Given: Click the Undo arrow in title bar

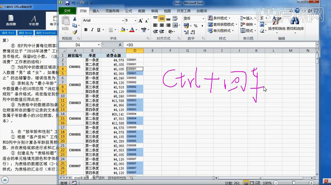Looking at the screenshot, I should [74, 3].
